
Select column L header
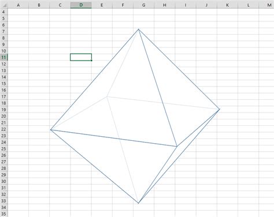click(248, 5)
